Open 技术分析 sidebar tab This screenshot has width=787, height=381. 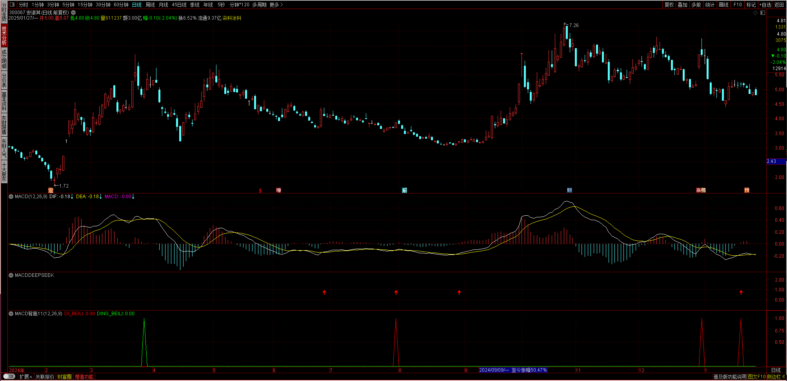click(4, 35)
